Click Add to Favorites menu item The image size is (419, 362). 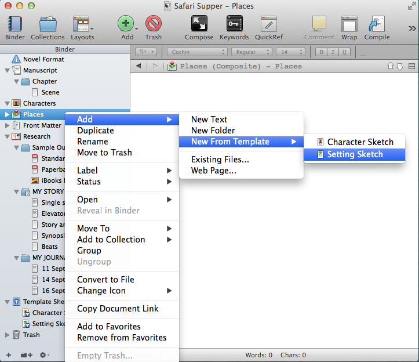[122, 327]
